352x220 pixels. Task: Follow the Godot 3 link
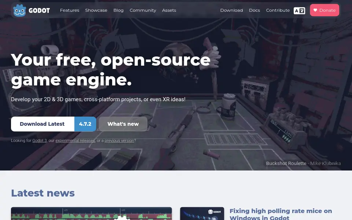[40, 140]
